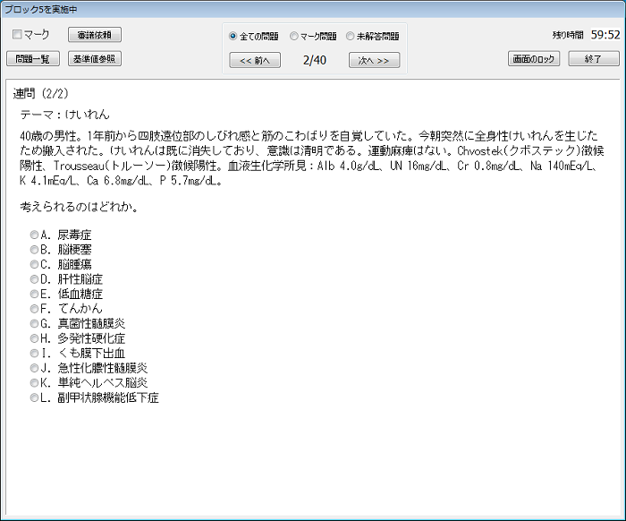626x521 pixels.
Task: Click the 連問 (2/2) heading
Action: point(41,93)
